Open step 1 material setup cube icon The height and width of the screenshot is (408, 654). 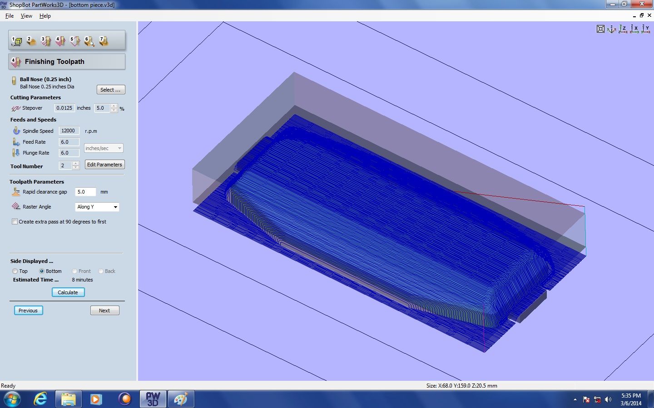(17, 41)
